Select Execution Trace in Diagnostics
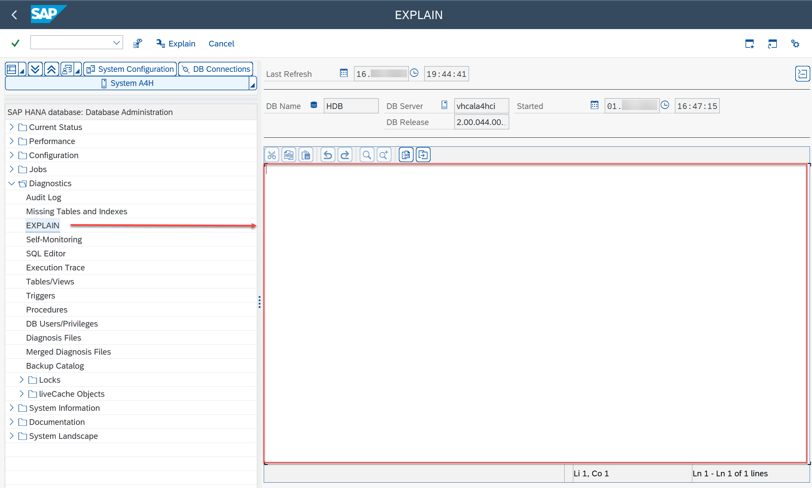The image size is (812, 488). tap(55, 267)
